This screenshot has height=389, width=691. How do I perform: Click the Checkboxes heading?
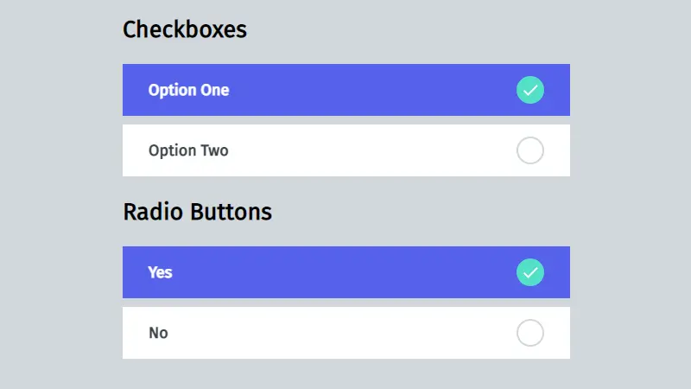click(x=185, y=29)
